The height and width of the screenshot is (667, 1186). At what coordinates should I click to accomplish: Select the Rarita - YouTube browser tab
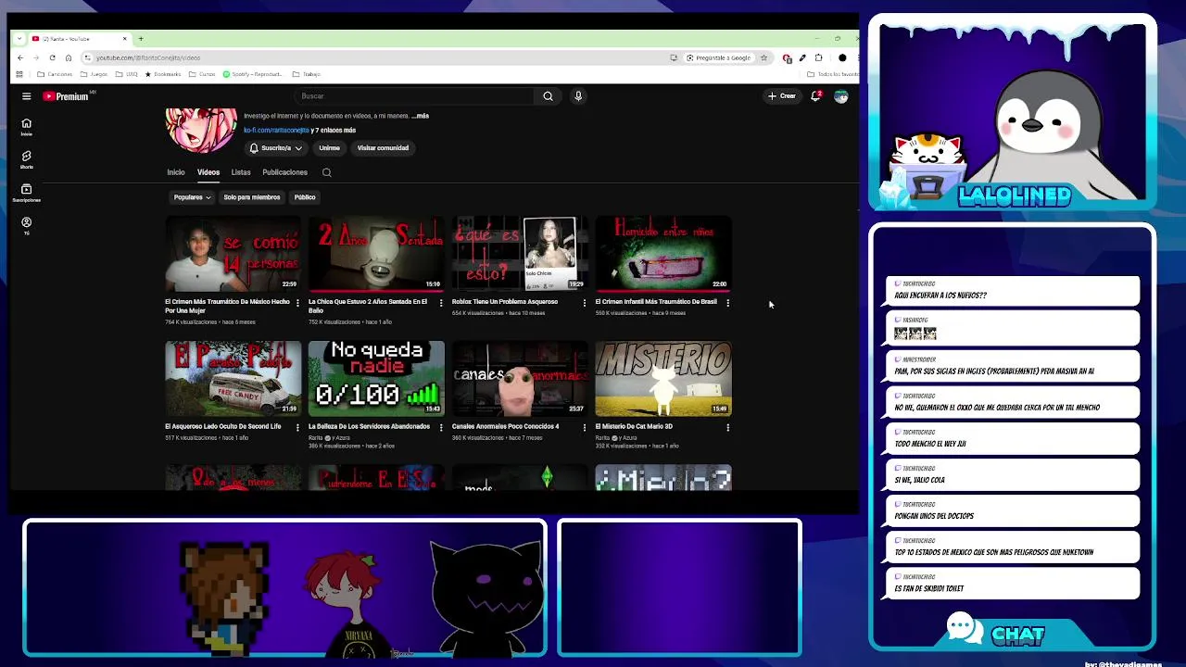click(x=79, y=39)
